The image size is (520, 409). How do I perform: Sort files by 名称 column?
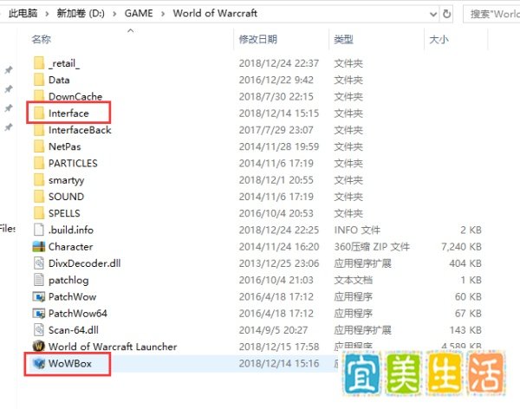pos(41,40)
